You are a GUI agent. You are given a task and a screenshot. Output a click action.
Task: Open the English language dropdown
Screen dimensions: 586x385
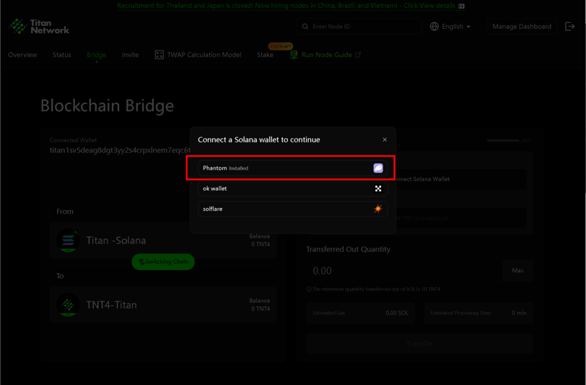coord(450,27)
